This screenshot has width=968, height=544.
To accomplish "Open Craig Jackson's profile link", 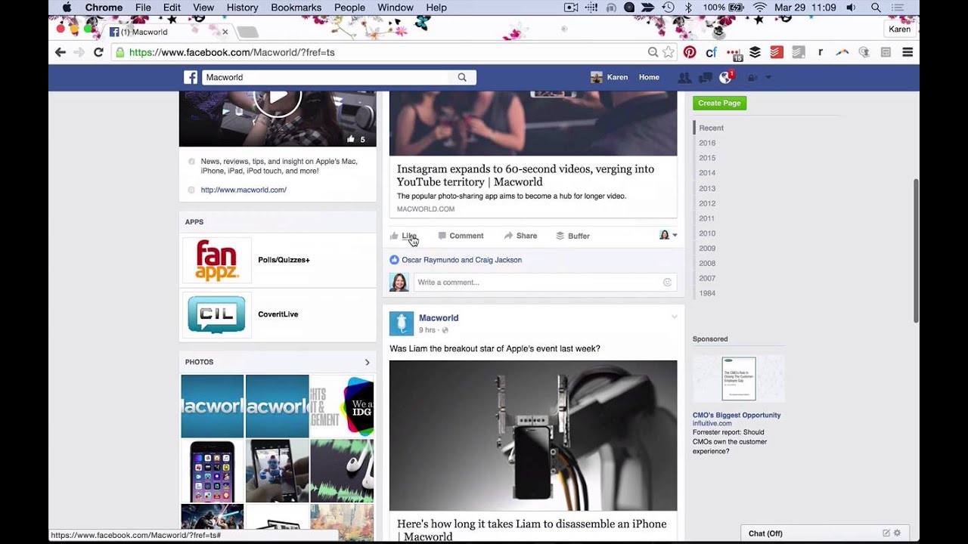I will [x=498, y=260].
